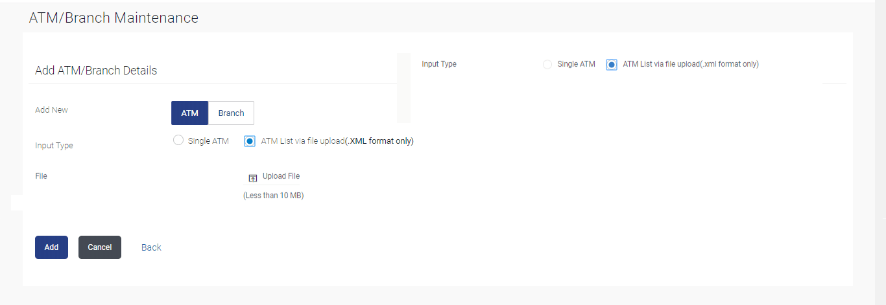Click the ATM/Branch Maintenance page title
The image size is (886, 305).
[114, 18]
